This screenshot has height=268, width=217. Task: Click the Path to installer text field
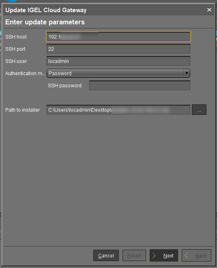tap(118, 110)
